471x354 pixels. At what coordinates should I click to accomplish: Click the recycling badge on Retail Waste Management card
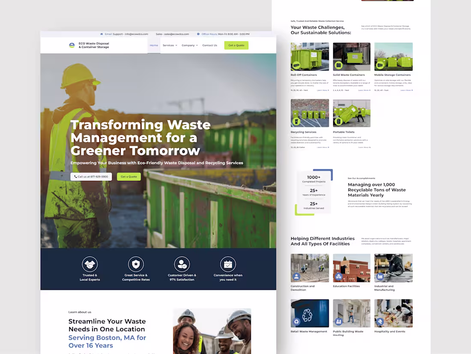click(296, 321)
